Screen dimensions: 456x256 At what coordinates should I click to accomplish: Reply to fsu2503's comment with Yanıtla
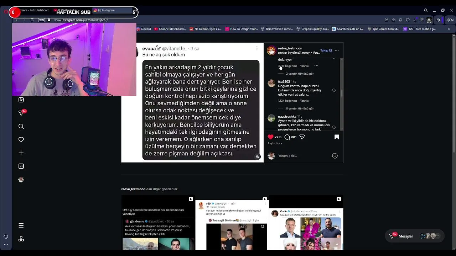(304, 101)
